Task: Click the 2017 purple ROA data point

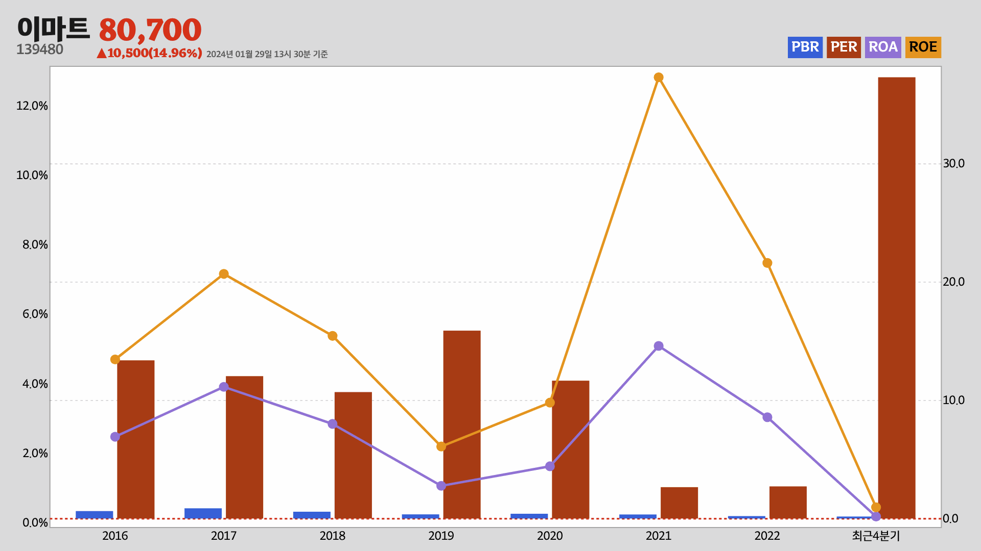Action: coord(224,387)
